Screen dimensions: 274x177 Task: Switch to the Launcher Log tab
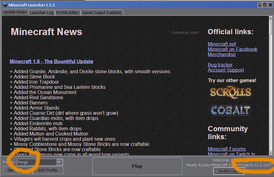pos(41,13)
